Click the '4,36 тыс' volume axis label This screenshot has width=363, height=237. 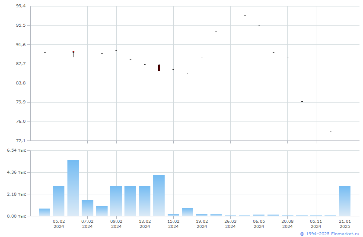tap(16, 172)
